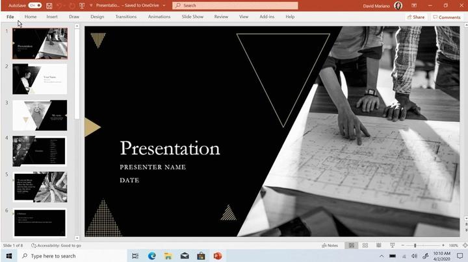
Task: Click the Save icon in title bar
Action: pyautogui.click(x=49, y=5)
